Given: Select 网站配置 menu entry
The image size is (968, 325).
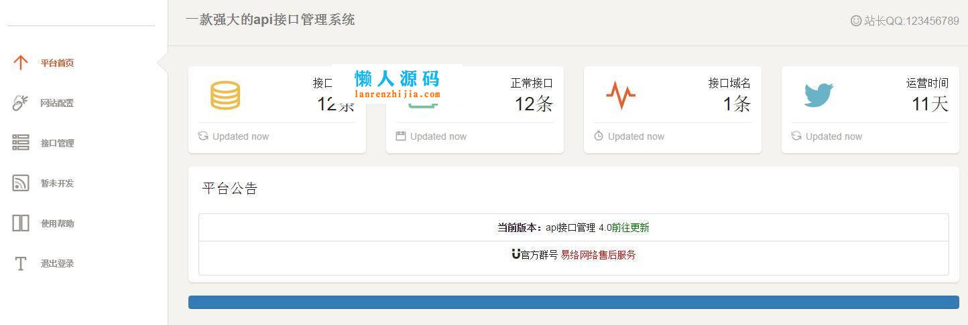Looking at the screenshot, I should 57,103.
